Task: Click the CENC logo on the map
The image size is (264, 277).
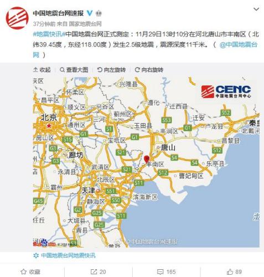Action: pyautogui.click(x=226, y=91)
